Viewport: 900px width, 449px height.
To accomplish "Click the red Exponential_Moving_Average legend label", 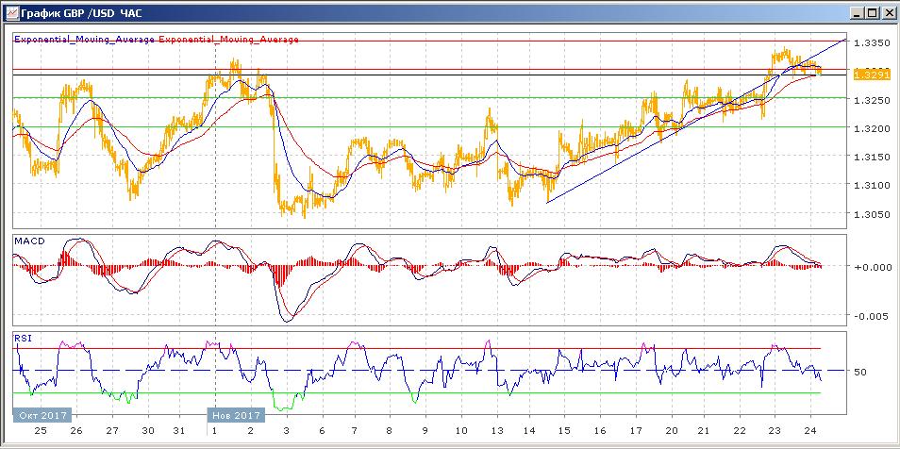I will [x=228, y=40].
